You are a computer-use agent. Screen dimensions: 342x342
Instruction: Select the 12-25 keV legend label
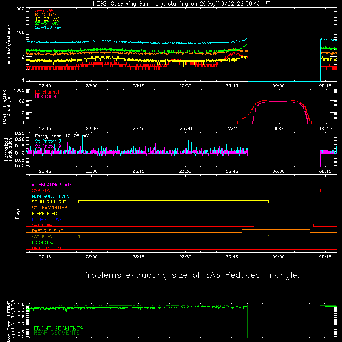(x=47, y=19)
